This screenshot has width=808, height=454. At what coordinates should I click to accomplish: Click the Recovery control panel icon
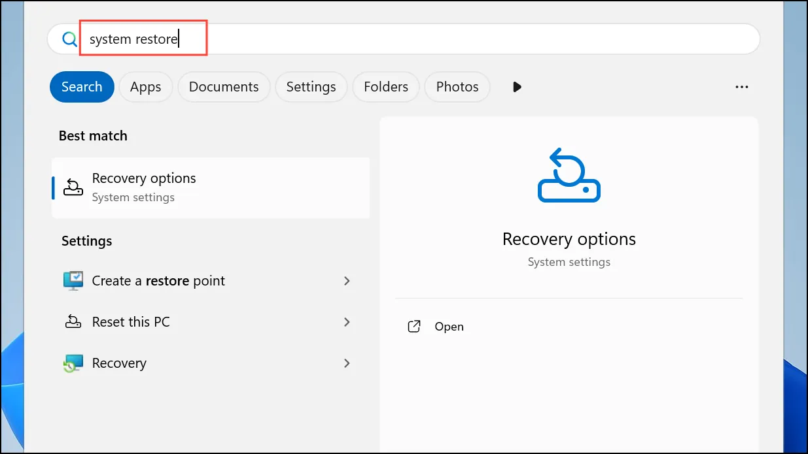(73, 363)
